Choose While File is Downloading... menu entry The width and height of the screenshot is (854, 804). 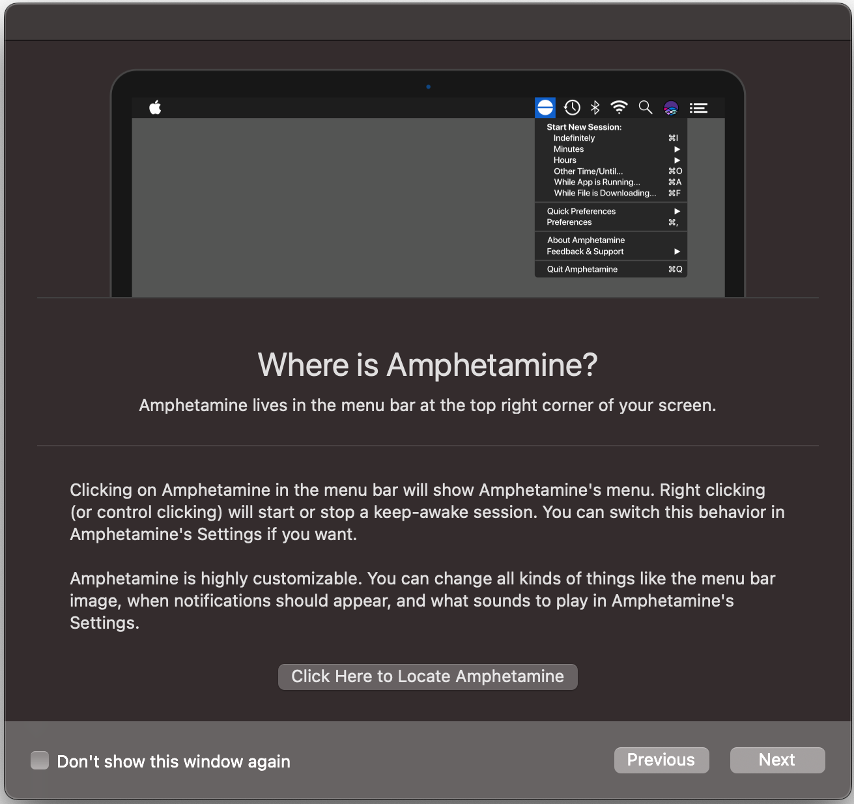click(x=611, y=194)
